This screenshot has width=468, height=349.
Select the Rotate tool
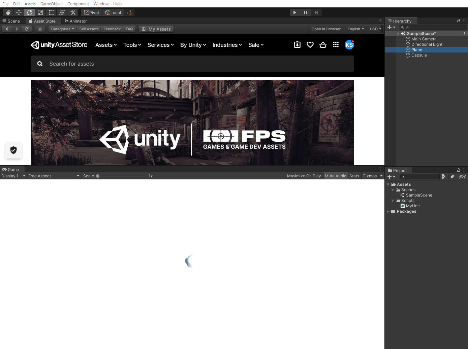(30, 12)
